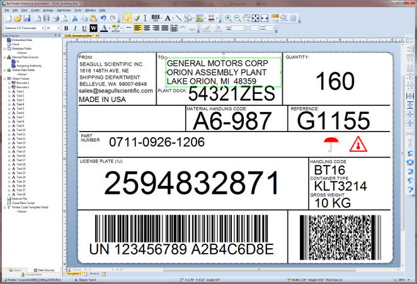Set right text alignment
Screen dimensions: 417x284
156,28
